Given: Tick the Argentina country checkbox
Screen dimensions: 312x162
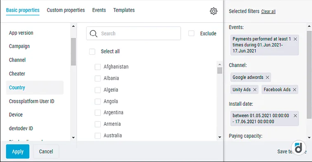Looking at the screenshot, I should click(97, 113).
